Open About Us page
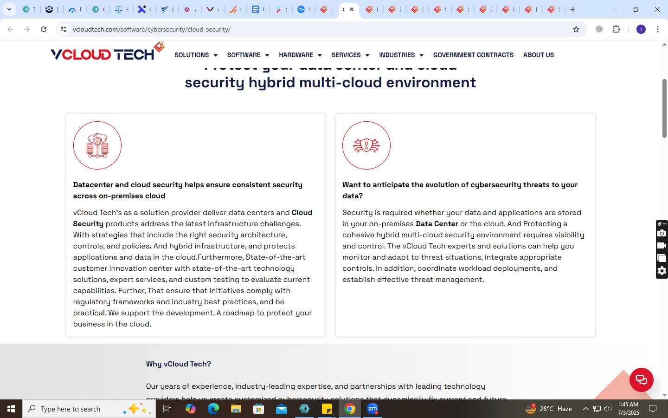Viewport: 668px width, 418px height. pos(539,55)
